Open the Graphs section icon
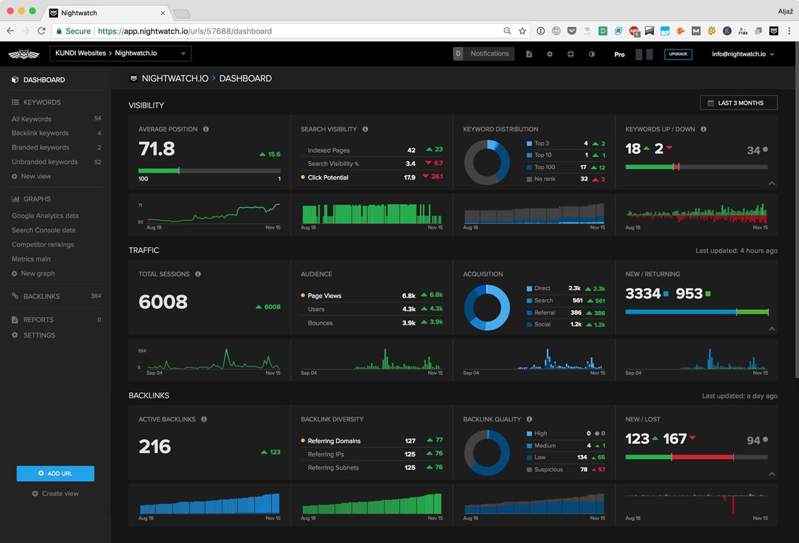This screenshot has height=543, width=799. pos(15,198)
